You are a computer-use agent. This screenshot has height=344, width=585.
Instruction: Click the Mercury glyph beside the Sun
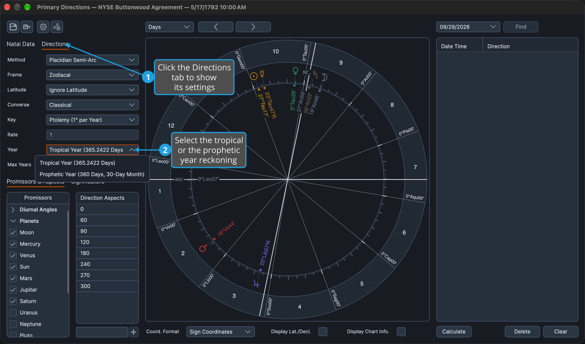[262, 74]
